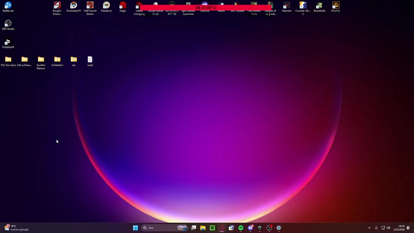Click the microphone icon in system tray

point(376,228)
